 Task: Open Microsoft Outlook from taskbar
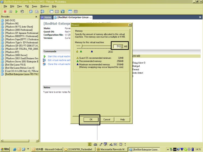pos(47,149)
